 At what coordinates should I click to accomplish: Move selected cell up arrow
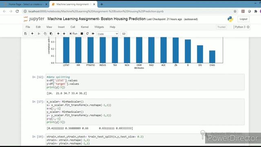[58, 33]
